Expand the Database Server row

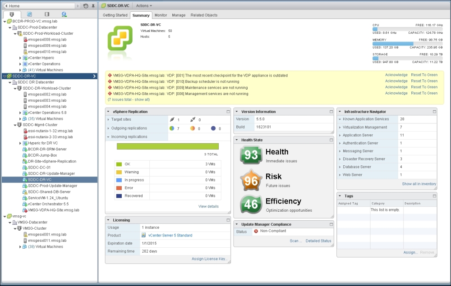(x=340, y=167)
